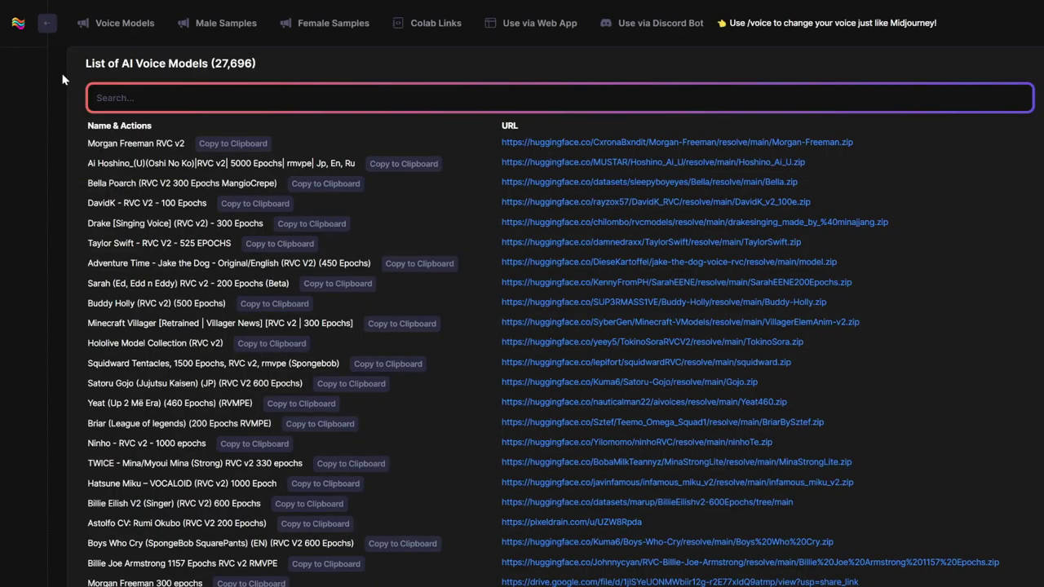Open the BriarBySztef.zip link

pyautogui.click(x=662, y=422)
